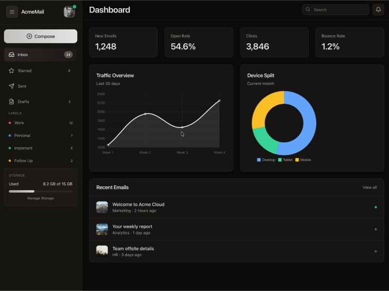Image resolution: width=389 pixels, height=291 pixels.
Task: Select the Work label
Action: [x=19, y=123]
